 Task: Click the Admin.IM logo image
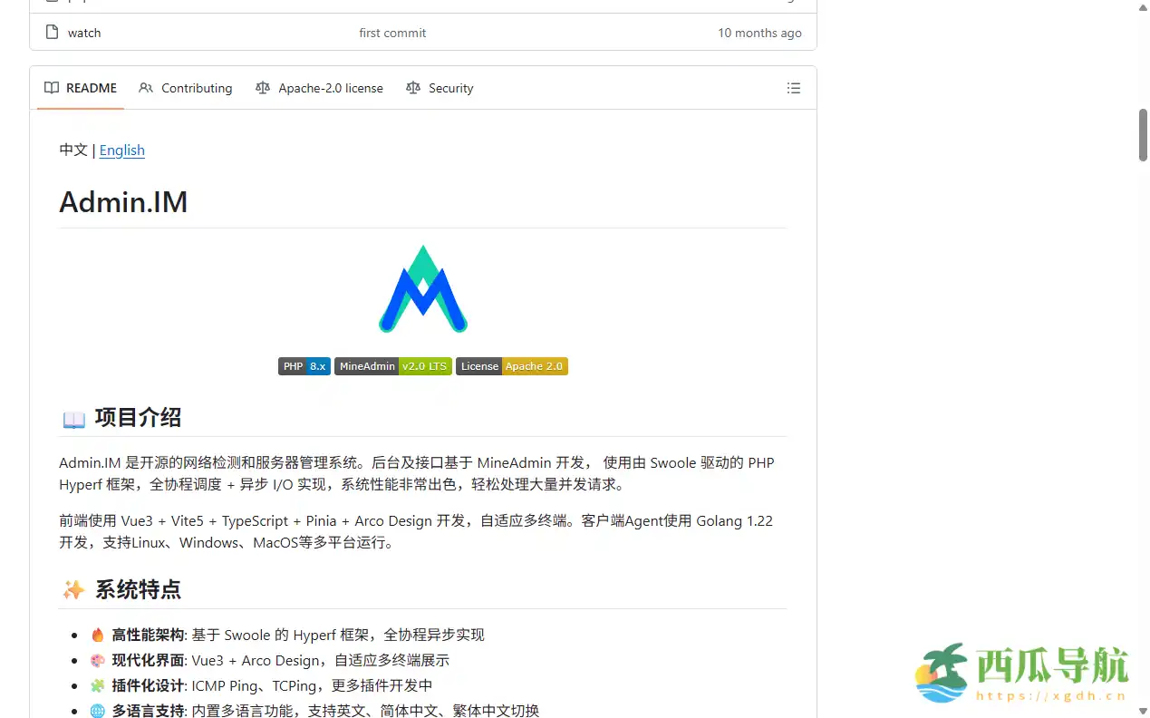click(x=422, y=288)
